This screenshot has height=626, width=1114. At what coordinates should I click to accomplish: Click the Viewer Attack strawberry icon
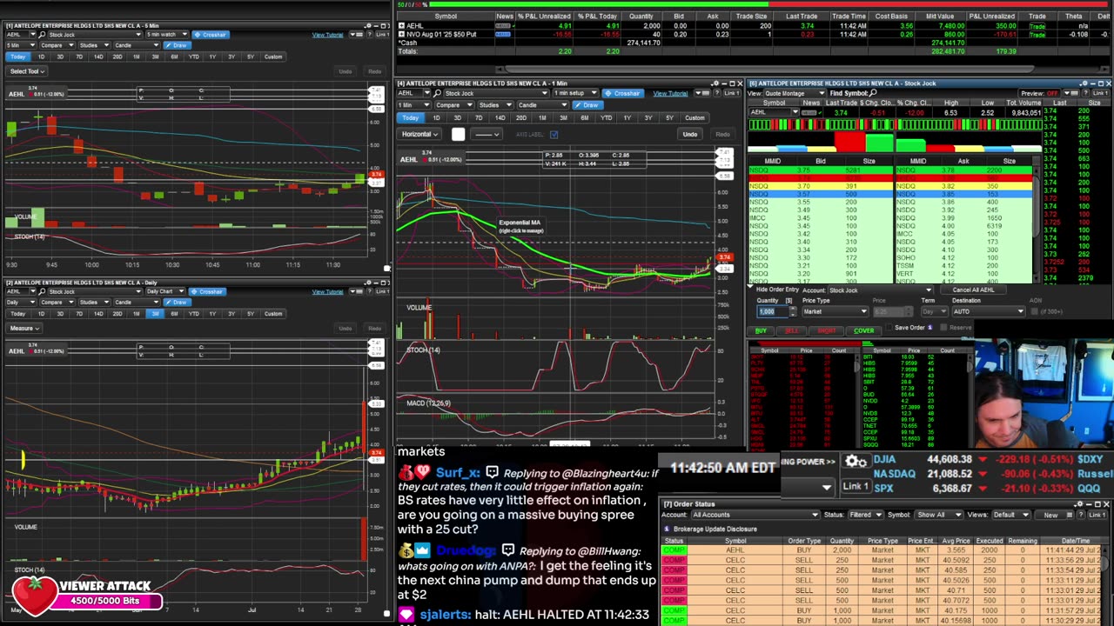point(33,596)
